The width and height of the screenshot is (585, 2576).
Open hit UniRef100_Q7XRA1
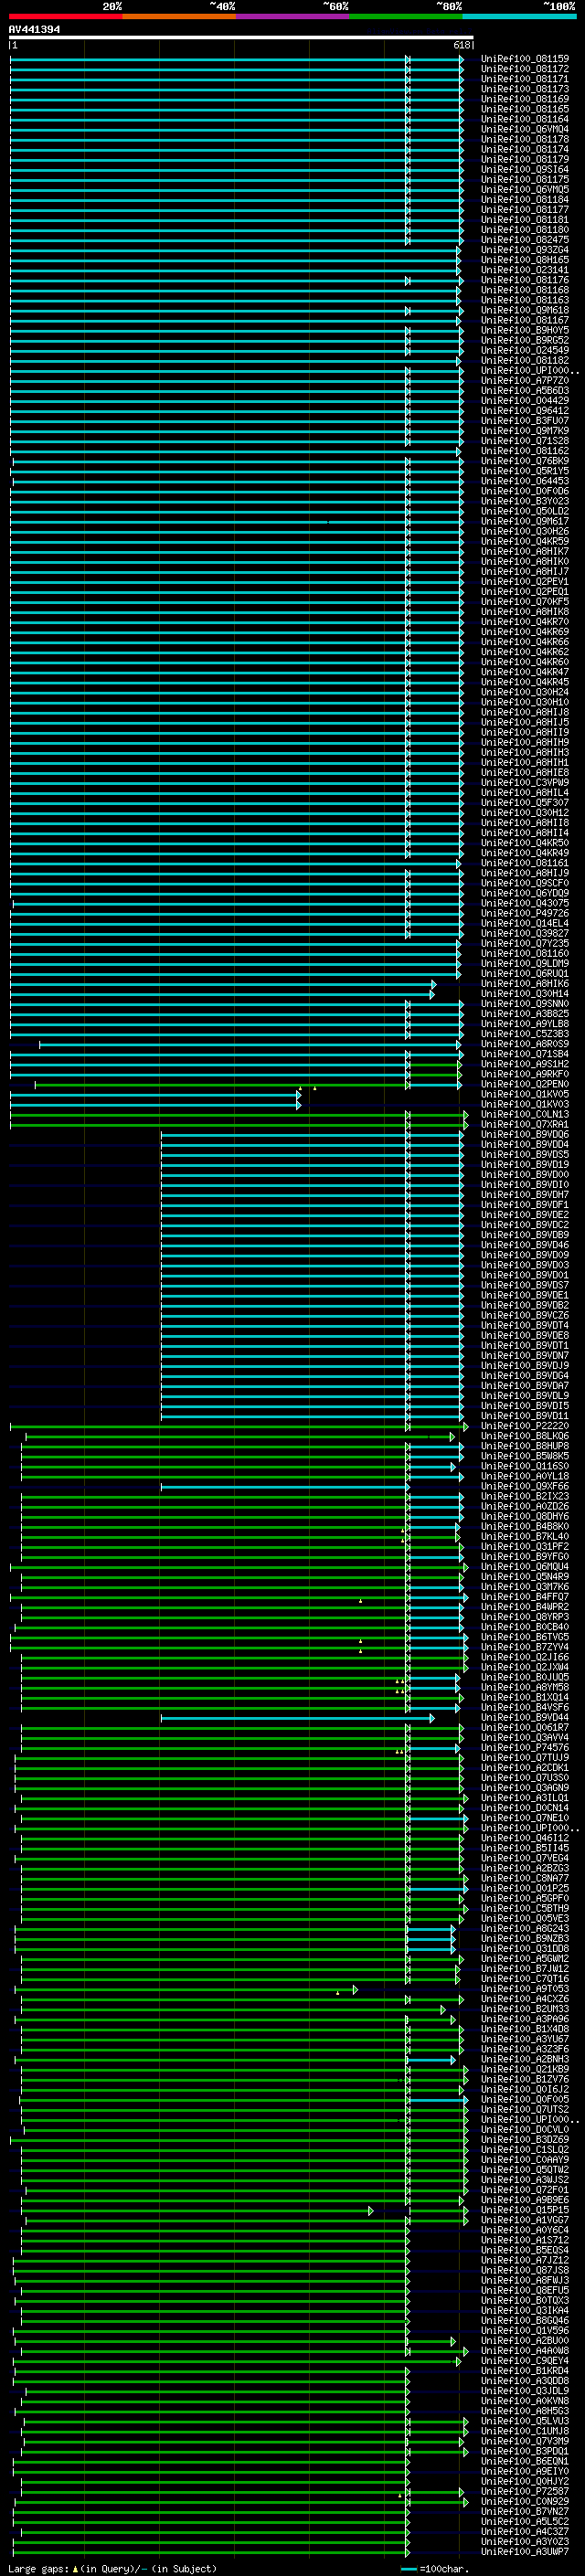525,1124
